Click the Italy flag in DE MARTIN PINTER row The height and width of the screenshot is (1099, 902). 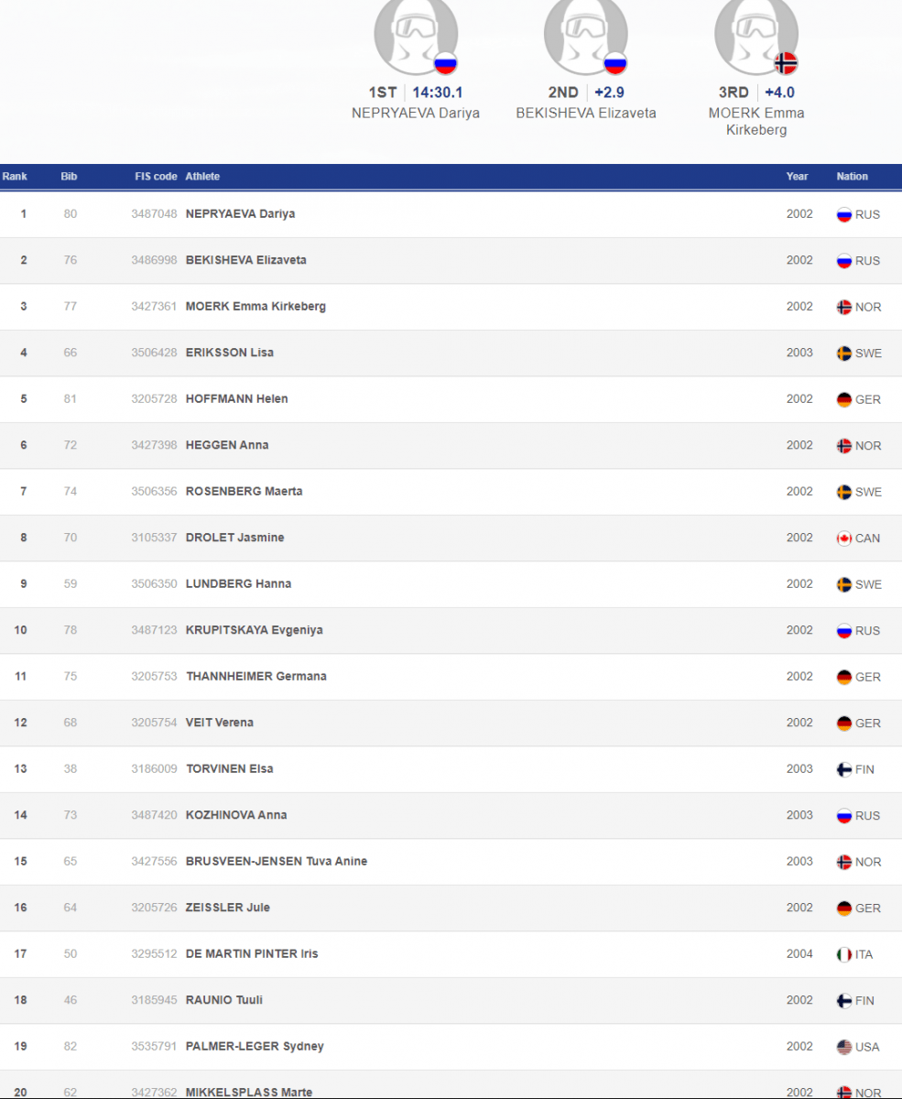pyautogui.click(x=844, y=954)
